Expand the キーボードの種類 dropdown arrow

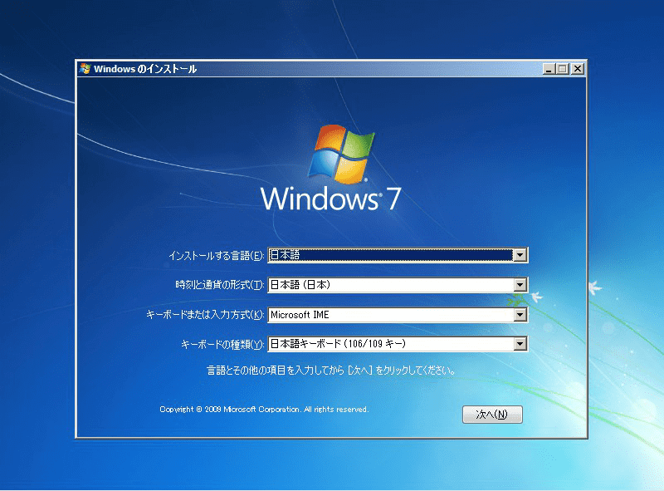coord(520,344)
